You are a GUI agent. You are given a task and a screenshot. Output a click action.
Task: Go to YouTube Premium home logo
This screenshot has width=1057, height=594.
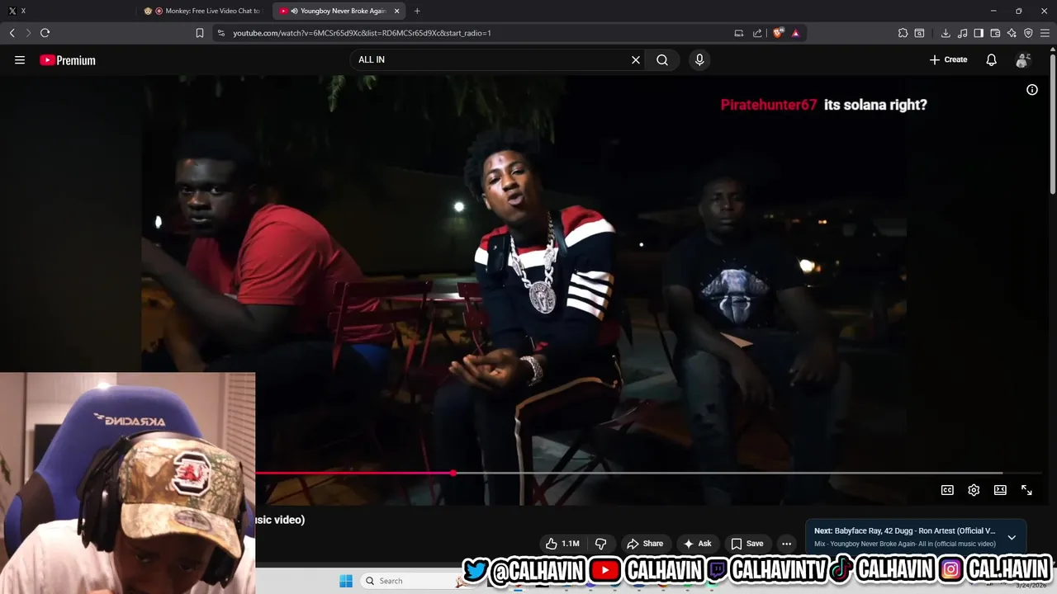[x=68, y=60]
